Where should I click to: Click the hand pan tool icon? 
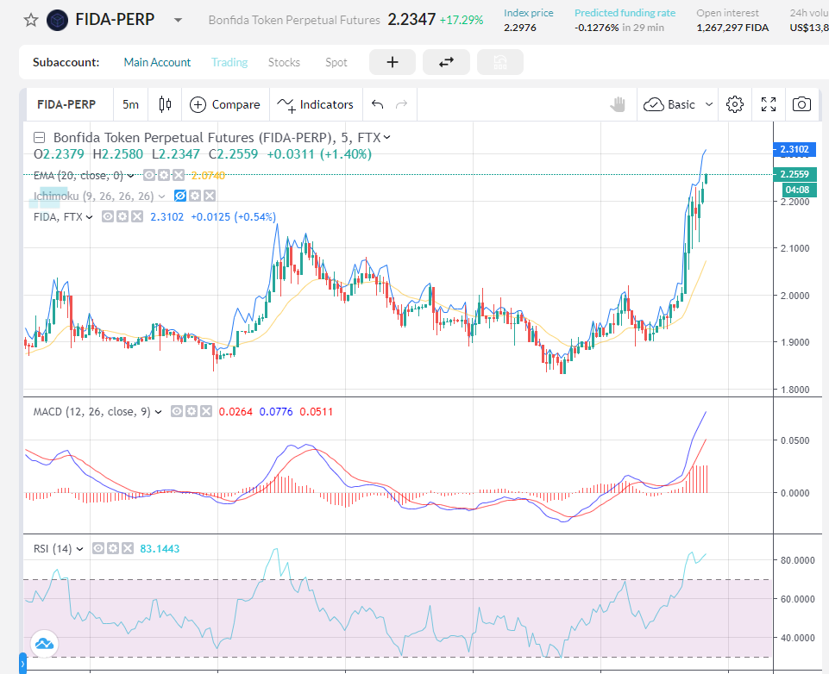618,104
